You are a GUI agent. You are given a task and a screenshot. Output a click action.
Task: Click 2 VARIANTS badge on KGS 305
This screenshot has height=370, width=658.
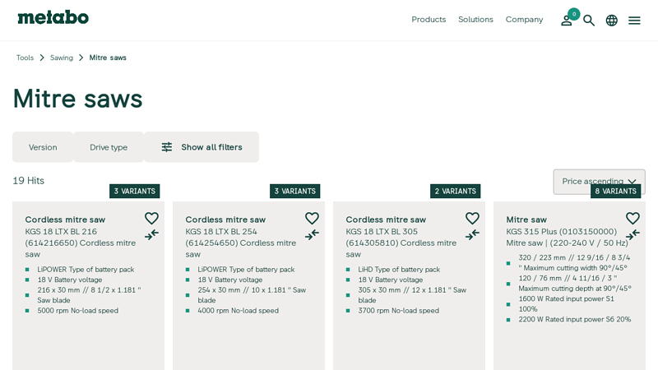455,191
